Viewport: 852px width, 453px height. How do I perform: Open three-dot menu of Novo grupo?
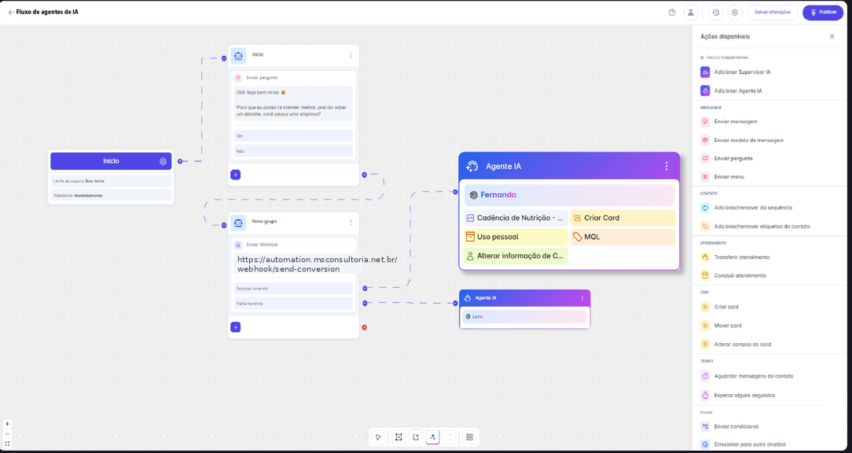point(351,222)
